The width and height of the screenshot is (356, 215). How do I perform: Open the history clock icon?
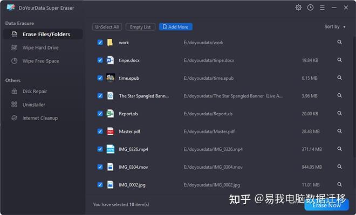(x=310, y=8)
